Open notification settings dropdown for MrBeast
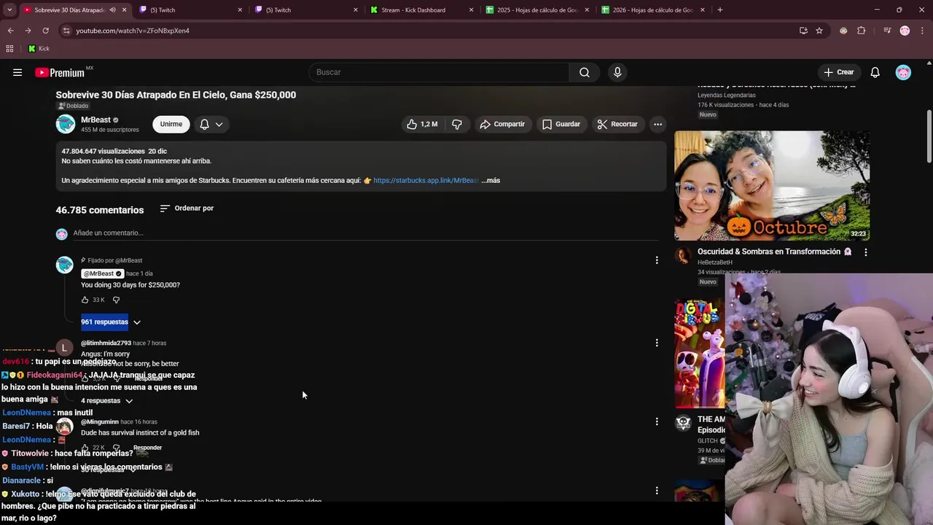Screen dimensions: 933x525 [x=211, y=124]
